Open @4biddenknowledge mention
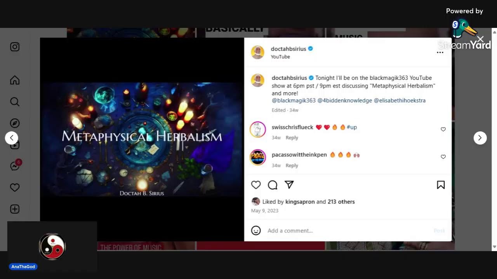The image size is (497, 279). (x=345, y=100)
